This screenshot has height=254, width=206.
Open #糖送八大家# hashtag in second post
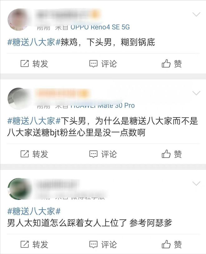coord(34,121)
